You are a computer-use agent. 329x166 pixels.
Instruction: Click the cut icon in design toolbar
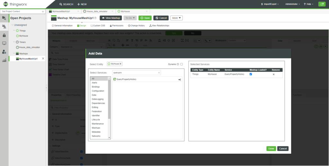pyautogui.click(x=109, y=40)
